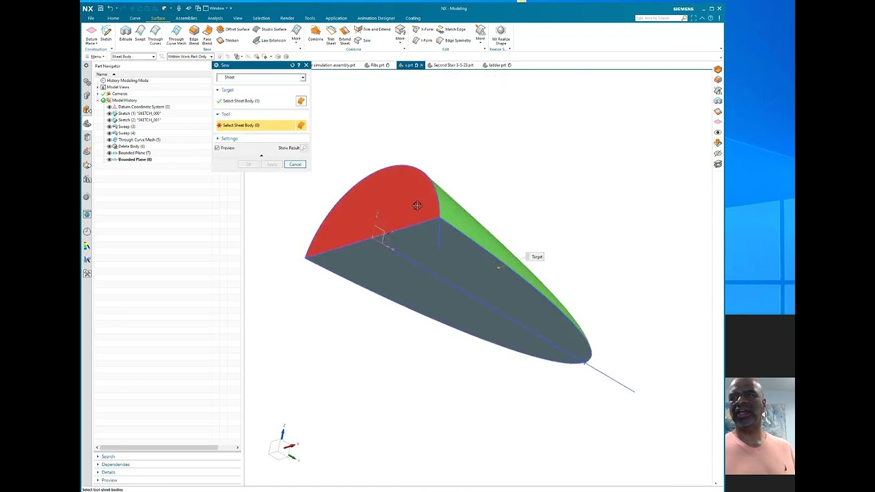Select the Edge Blend tool
This screenshot has height=492, width=875.
194,36
